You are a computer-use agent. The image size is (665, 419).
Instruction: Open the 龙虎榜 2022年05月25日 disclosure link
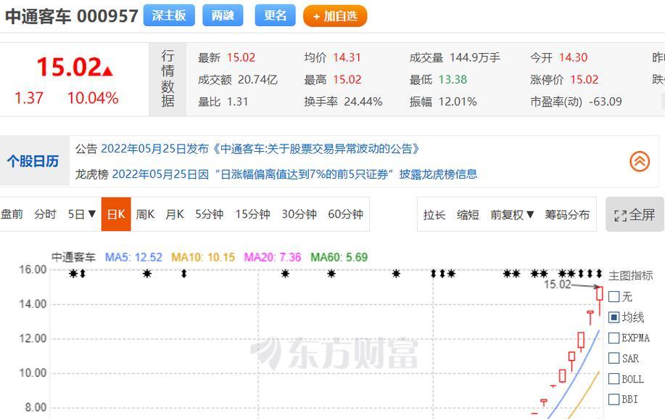point(294,174)
